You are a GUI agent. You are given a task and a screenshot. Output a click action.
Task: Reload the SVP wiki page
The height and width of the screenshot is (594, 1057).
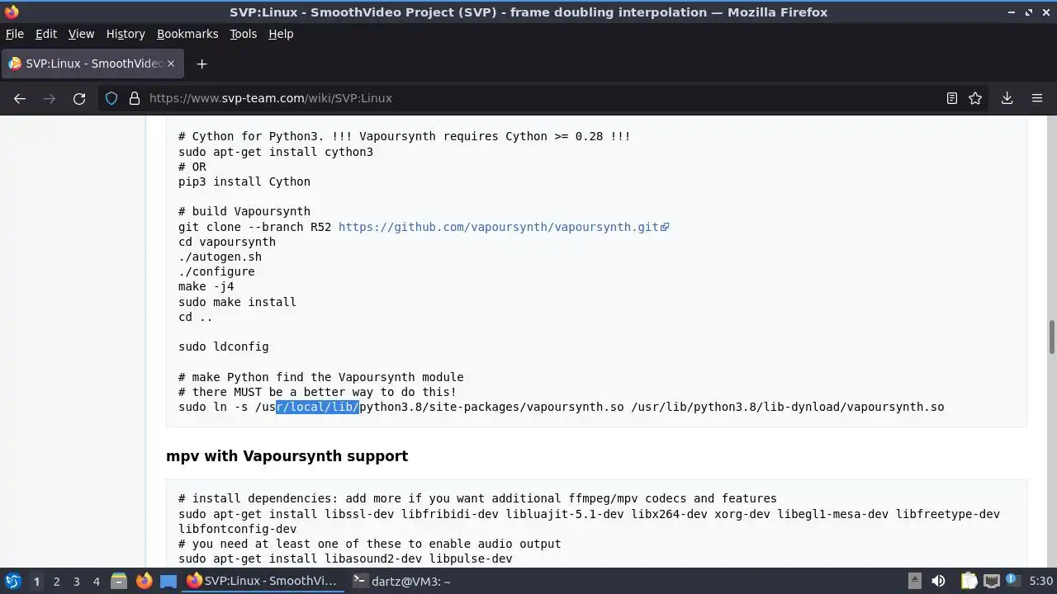[79, 98]
